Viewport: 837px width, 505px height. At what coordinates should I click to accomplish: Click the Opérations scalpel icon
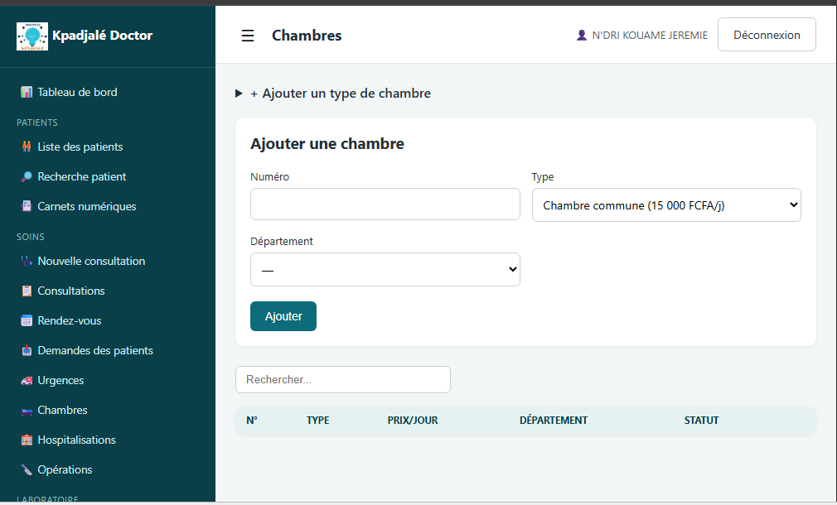tap(27, 469)
